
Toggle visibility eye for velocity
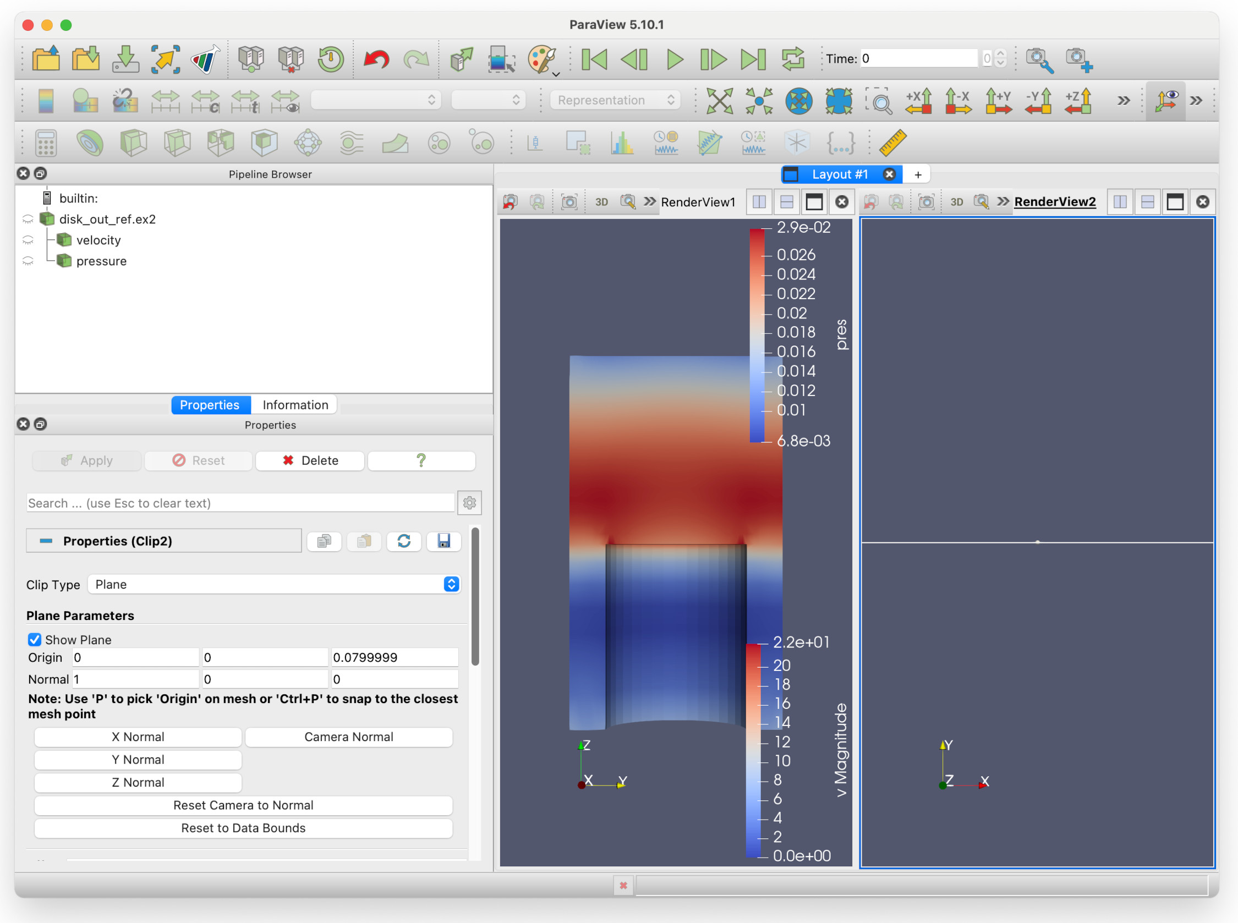pyautogui.click(x=28, y=240)
